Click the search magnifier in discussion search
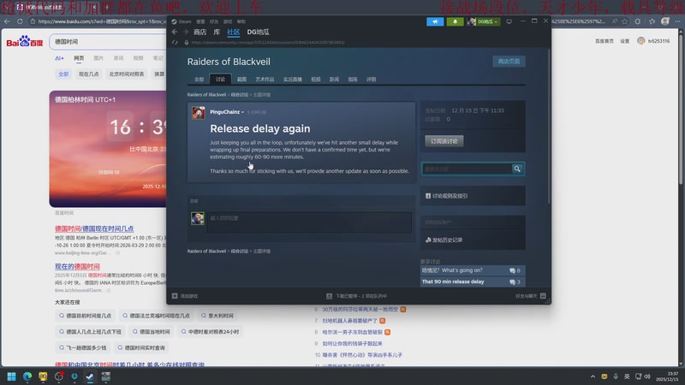This screenshot has height=385, width=685. pos(517,169)
